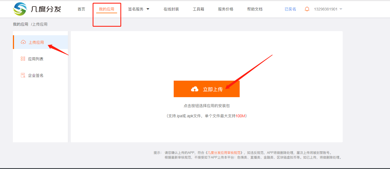
Task: Open 在线封装 from the navigation bar
Action: point(171,9)
